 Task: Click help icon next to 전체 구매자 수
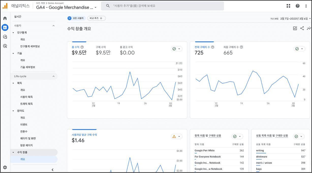click(x=213, y=47)
